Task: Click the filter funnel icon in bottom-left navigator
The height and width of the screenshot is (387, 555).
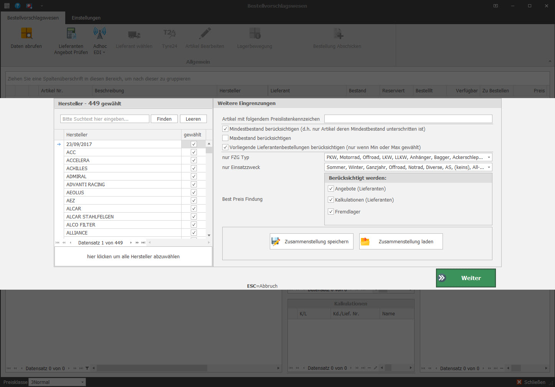Action: click(87, 368)
